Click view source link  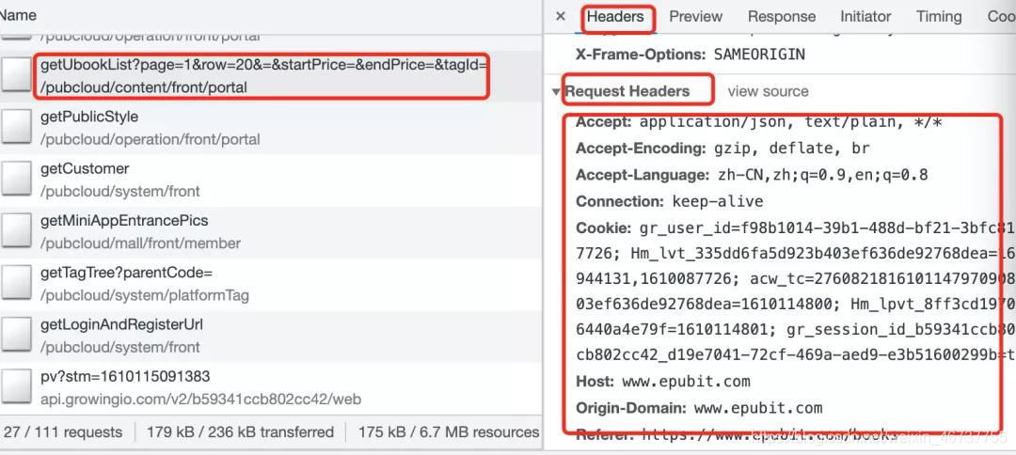768,92
